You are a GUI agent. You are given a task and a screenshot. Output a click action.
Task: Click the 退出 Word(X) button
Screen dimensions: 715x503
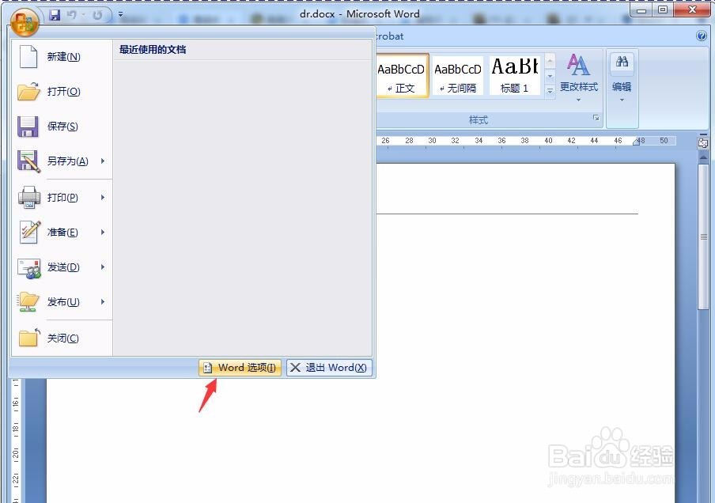click(x=329, y=368)
